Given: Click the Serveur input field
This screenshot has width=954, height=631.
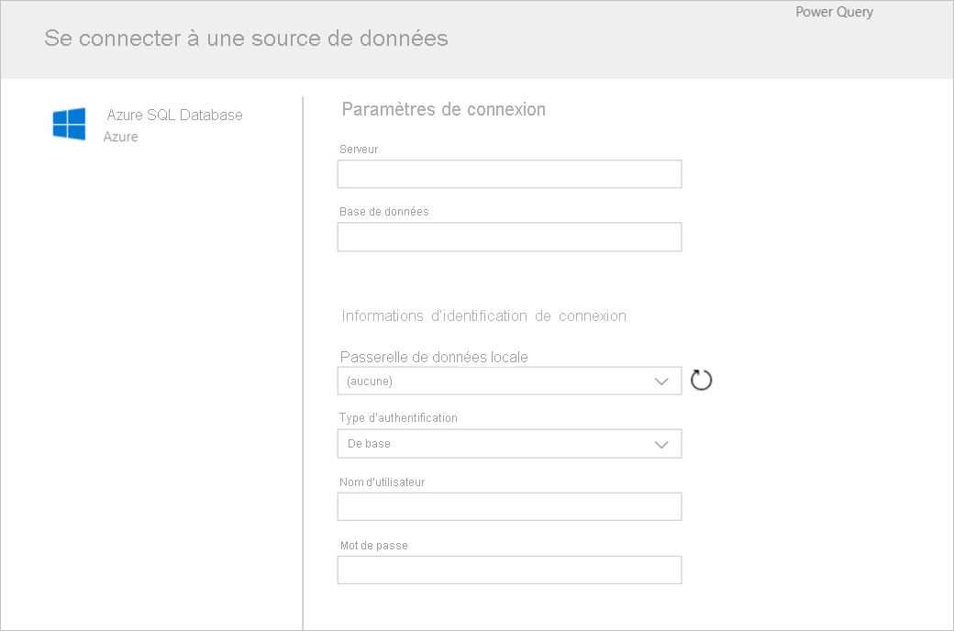Looking at the screenshot, I should 509,173.
